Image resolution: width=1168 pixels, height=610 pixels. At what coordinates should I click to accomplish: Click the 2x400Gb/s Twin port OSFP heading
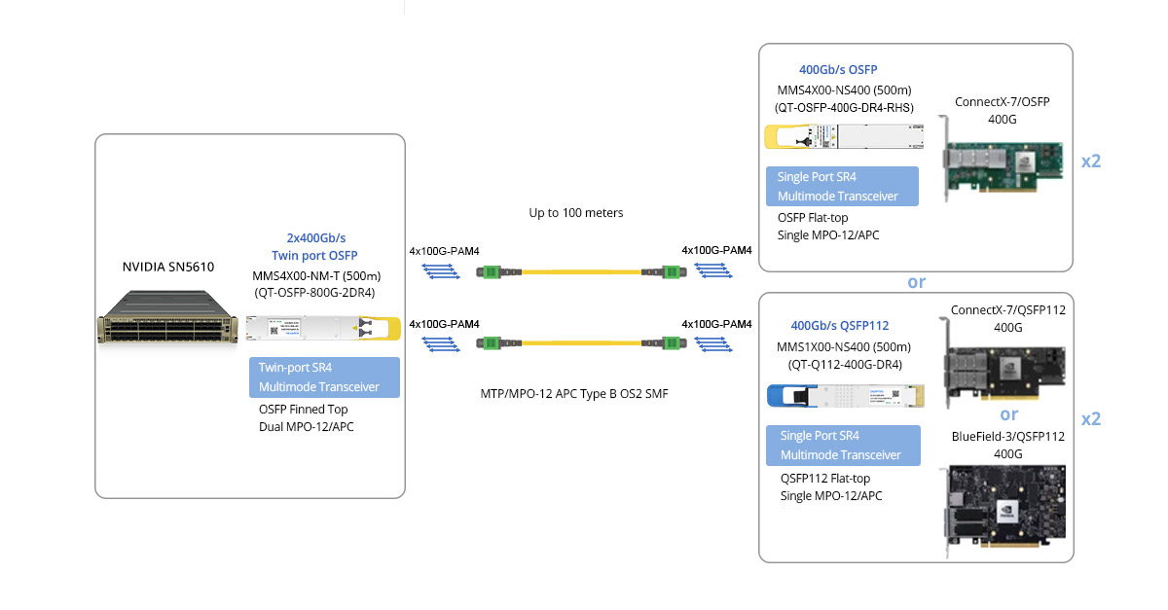[313, 246]
